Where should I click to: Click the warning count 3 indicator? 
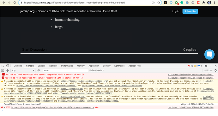click(x=196, y=66)
